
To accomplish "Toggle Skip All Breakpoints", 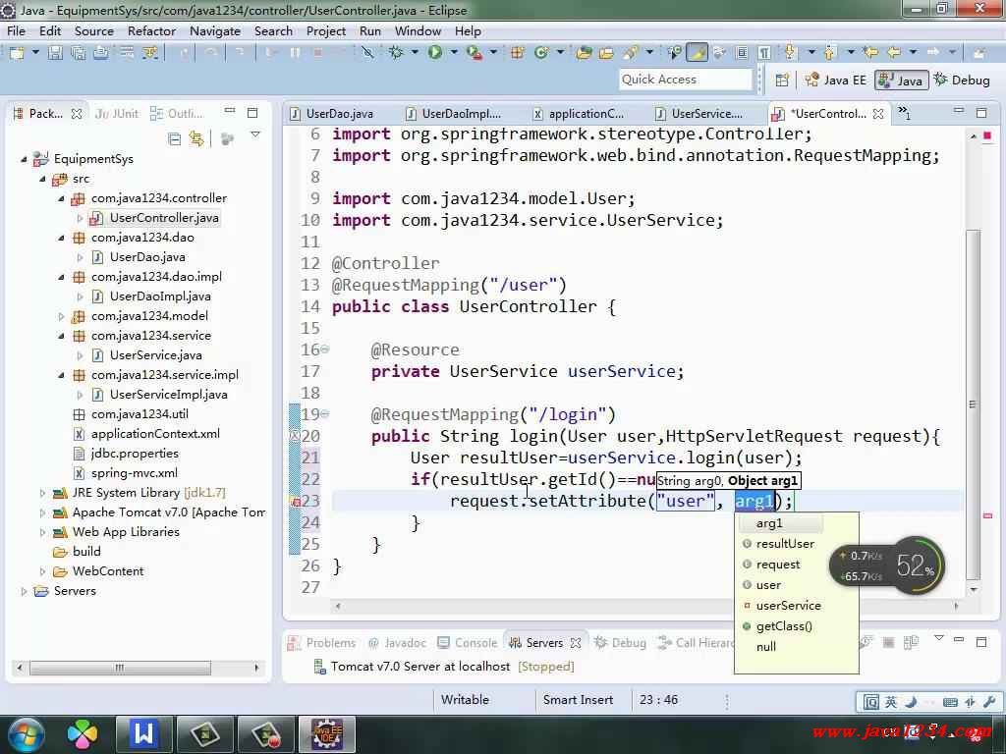I will [x=367, y=53].
